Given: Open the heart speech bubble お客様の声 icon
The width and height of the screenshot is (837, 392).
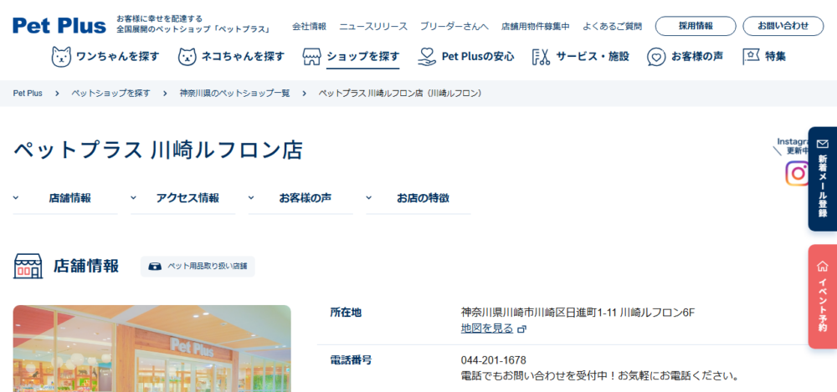Looking at the screenshot, I should [x=656, y=57].
